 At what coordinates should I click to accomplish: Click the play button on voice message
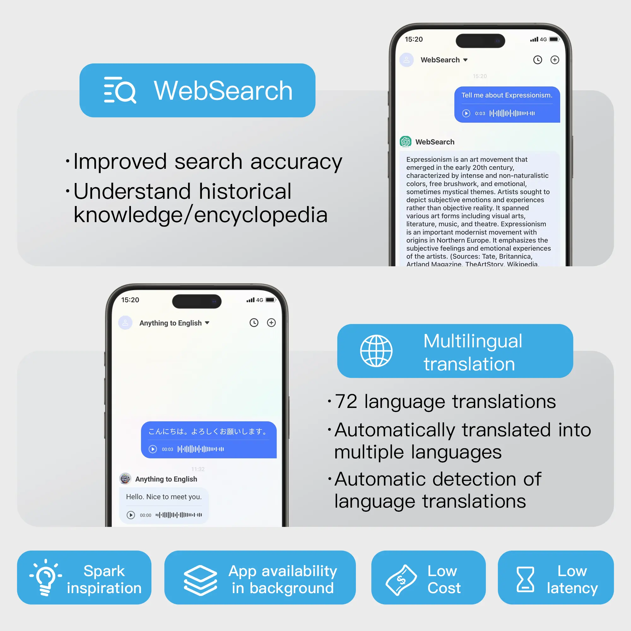[x=467, y=113]
